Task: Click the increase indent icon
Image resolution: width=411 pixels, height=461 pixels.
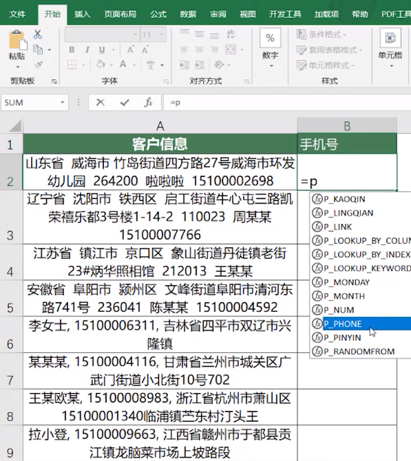Action: click(x=199, y=64)
